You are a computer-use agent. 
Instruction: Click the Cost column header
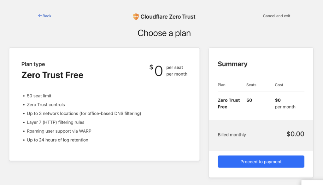click(x=279, y=85)
